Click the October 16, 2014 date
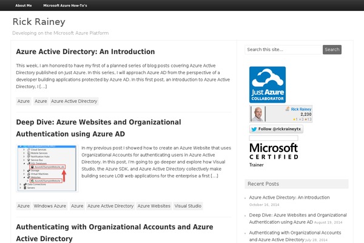Image resolution: width=364 pixels, height=243 pixels. point(264,205)
